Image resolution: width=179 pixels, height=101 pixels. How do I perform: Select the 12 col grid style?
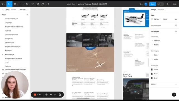pyautogui.click(x=156, y=70)
